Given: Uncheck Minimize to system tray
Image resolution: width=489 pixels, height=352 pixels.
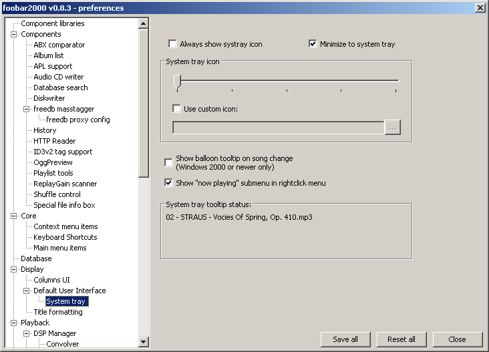Looking at the screenshot, I should tap(313, 43).
